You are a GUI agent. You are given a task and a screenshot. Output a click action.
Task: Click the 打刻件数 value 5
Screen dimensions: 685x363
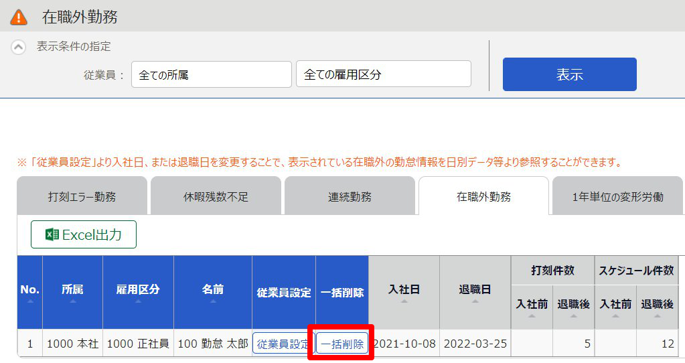click(588, 344)
